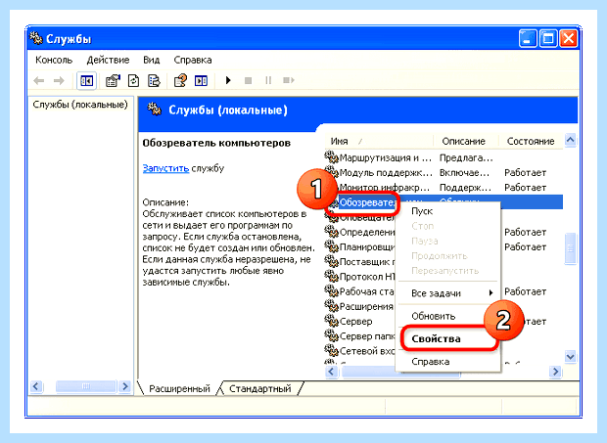Viewport: 607px width, 443px height.
Task: Click the Поддерж... description cell
Action: pos(465,188)
